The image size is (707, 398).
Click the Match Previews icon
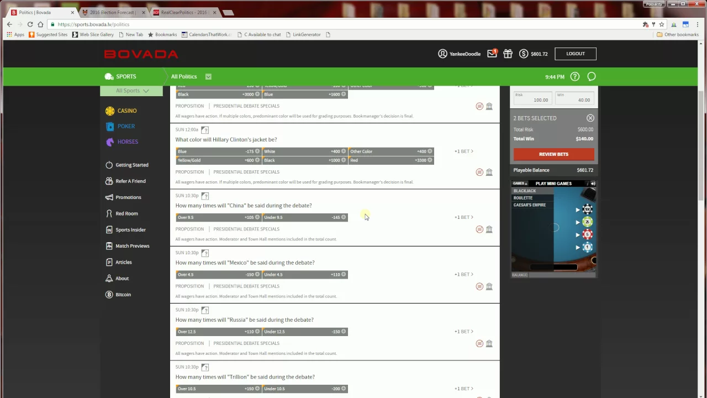point(109,245)
